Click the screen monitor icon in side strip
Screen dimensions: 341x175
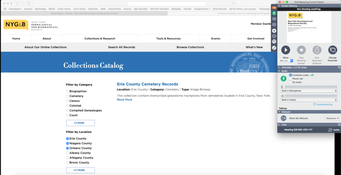274,25
